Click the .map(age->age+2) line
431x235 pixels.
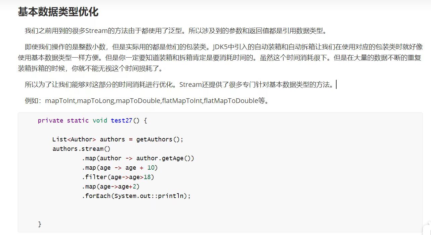pos(111,187)
